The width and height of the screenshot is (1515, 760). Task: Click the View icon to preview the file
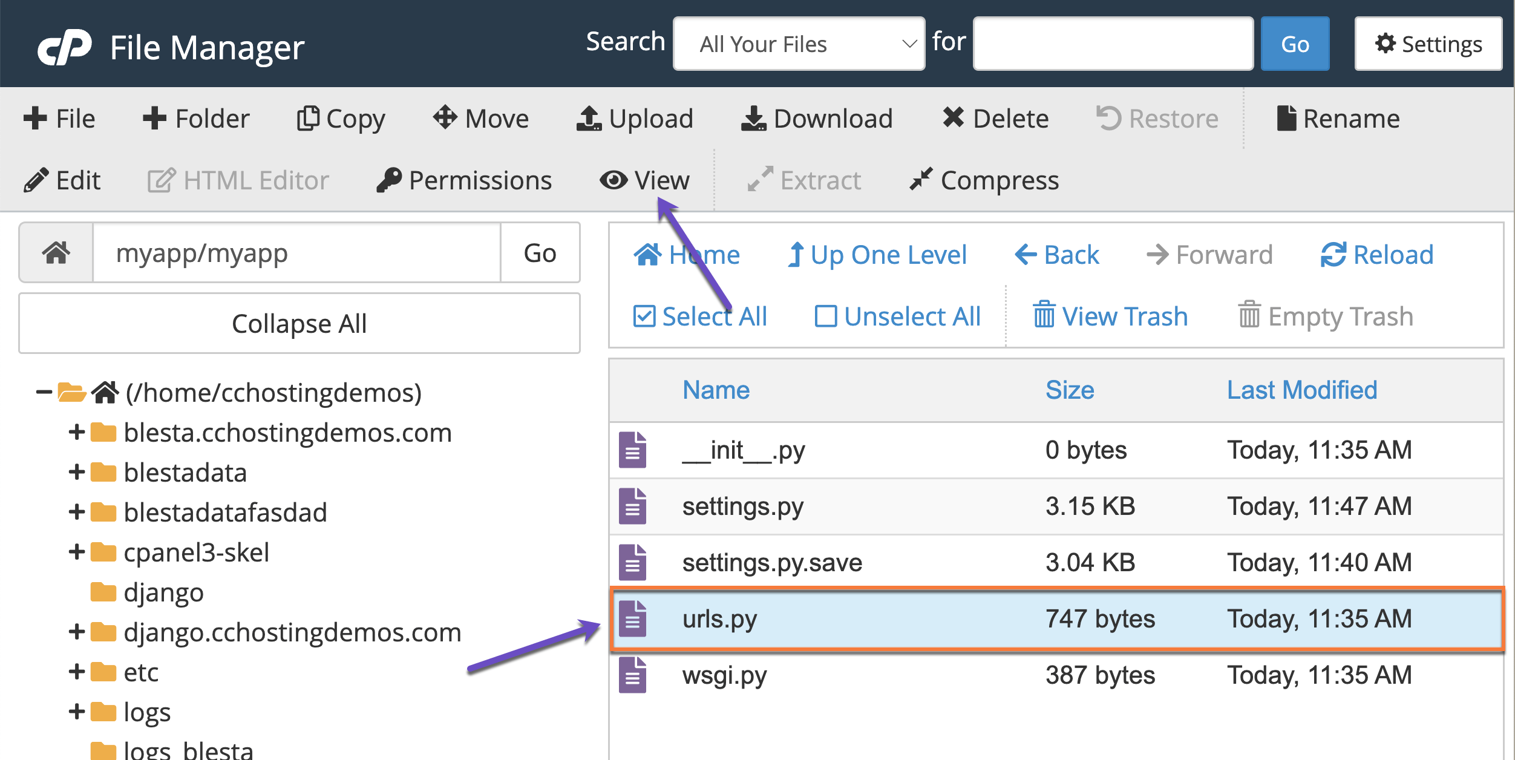(x=645, y=180)
